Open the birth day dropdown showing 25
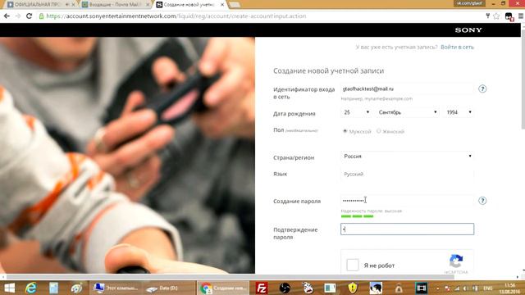Image resolution: width=525 pixels, height=295 pixels. [356, 112]
